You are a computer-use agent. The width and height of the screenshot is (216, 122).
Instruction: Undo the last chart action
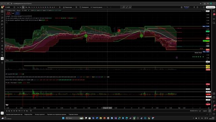(x=107, y=7)
